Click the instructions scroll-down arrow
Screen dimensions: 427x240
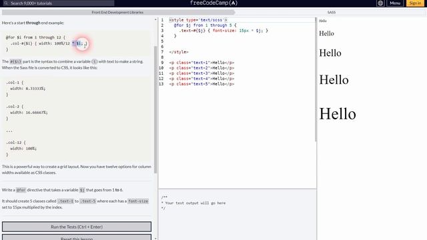155,239
